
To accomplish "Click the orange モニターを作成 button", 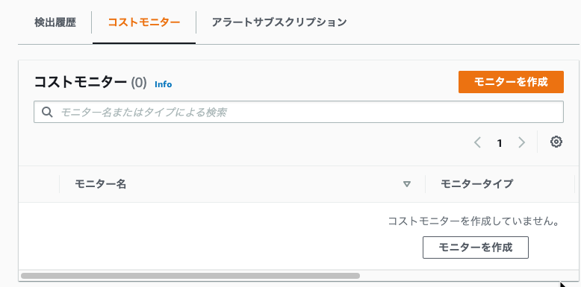I will click(x=511, y=82).
